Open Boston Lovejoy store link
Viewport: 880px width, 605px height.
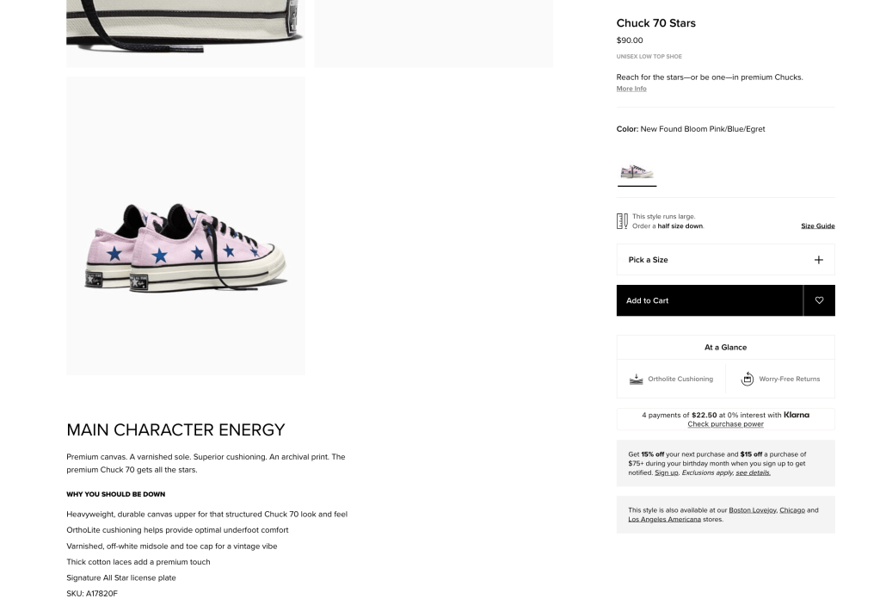(752, 509)
